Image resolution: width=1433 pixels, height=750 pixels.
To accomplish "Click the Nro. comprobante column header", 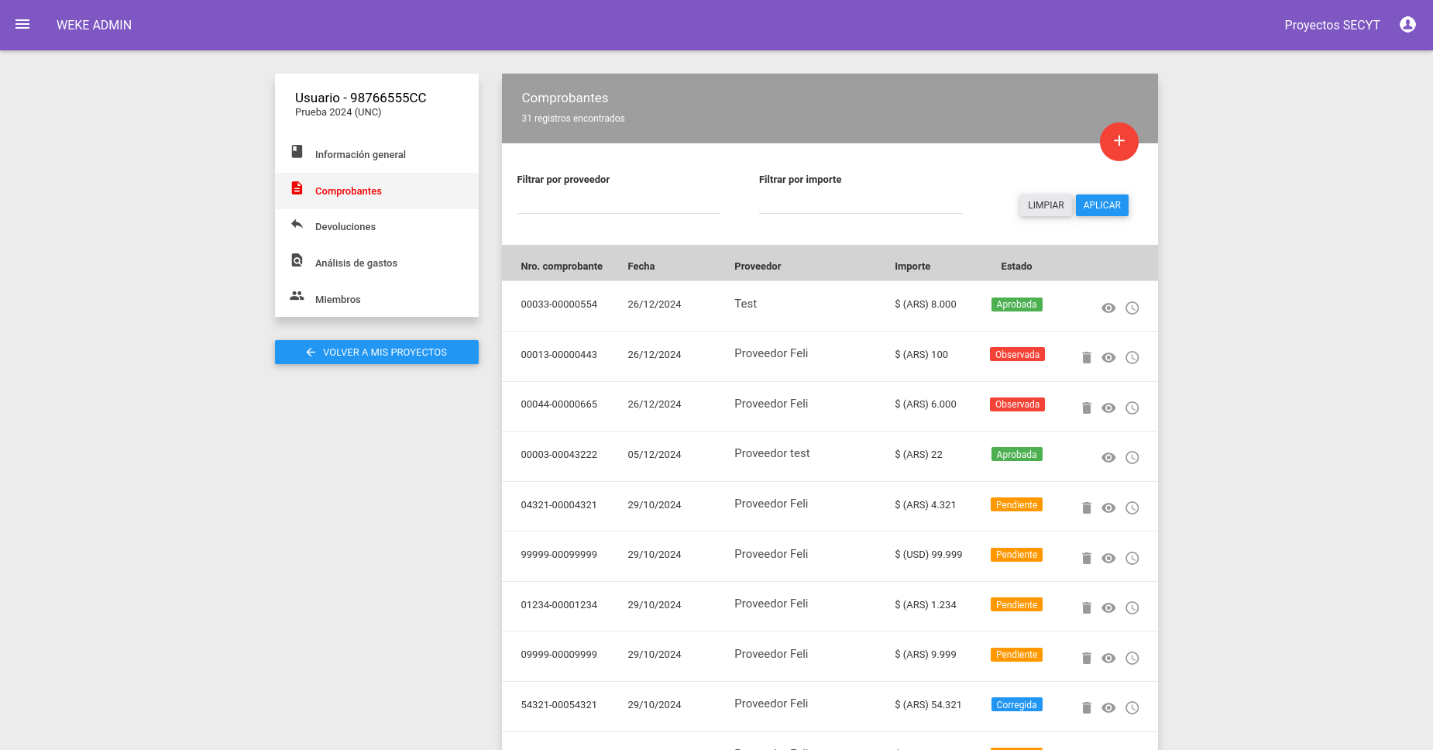I will 562,266.
